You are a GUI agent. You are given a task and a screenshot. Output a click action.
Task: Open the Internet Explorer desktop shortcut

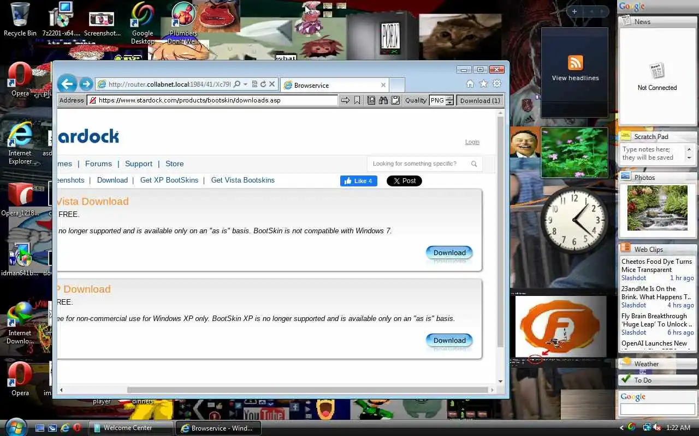coord(20,143)
